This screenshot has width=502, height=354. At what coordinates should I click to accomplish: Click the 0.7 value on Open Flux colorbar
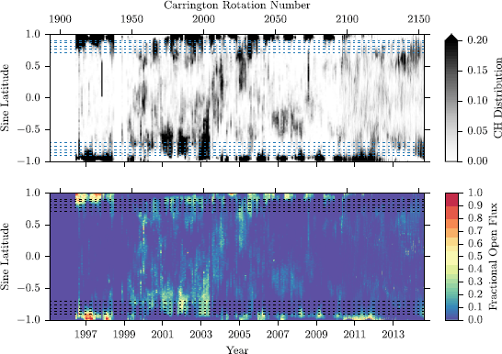point(474,231)
